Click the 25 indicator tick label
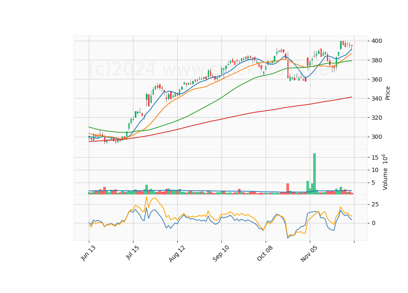 [x=375, y=205]
